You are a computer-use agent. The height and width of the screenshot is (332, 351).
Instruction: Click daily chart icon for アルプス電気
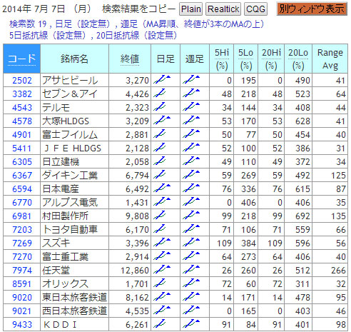162,201
